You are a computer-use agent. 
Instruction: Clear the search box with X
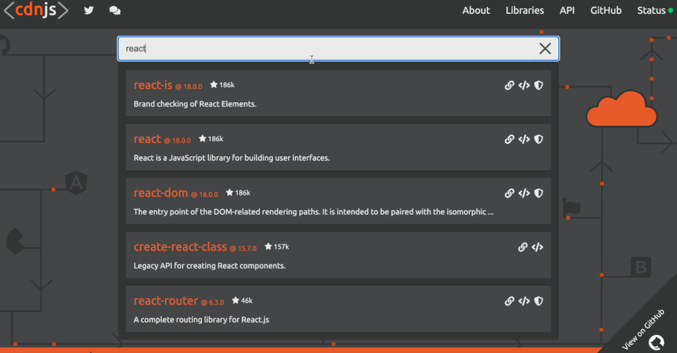[x=545, y=48]
